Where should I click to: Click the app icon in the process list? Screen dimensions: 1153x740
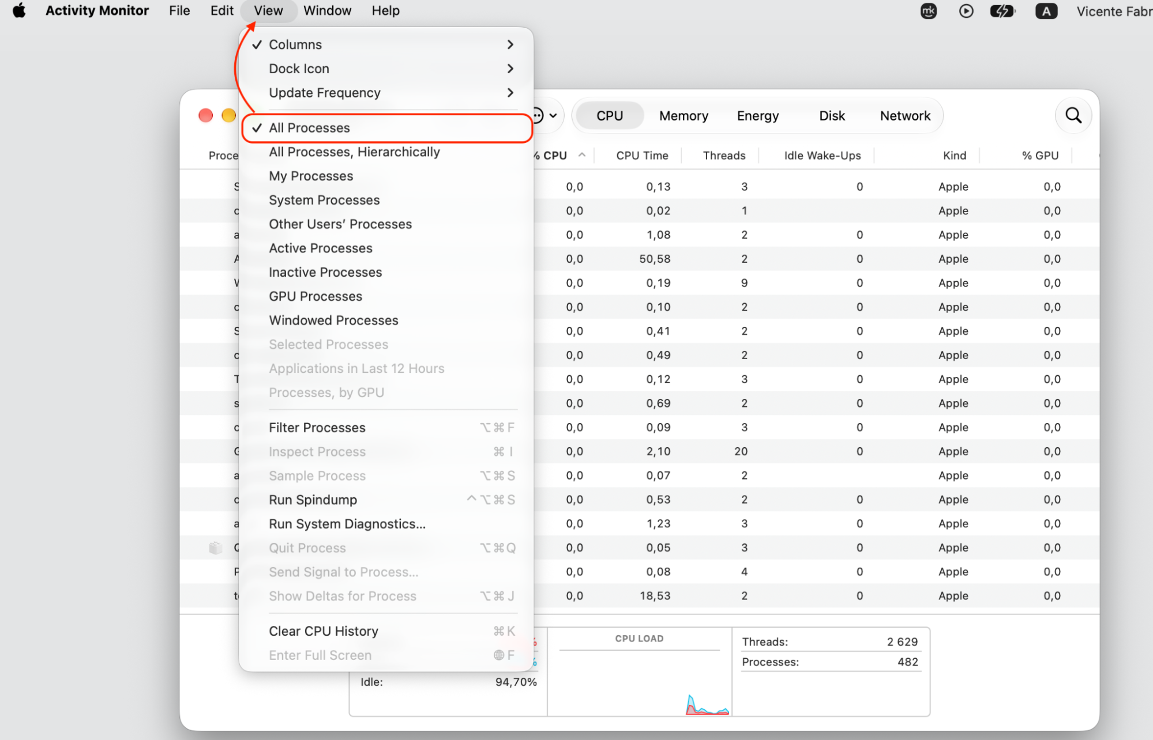tap(215, 548)
